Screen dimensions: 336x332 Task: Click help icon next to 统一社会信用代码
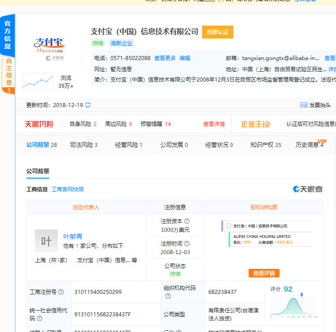(x=39, y=318)
